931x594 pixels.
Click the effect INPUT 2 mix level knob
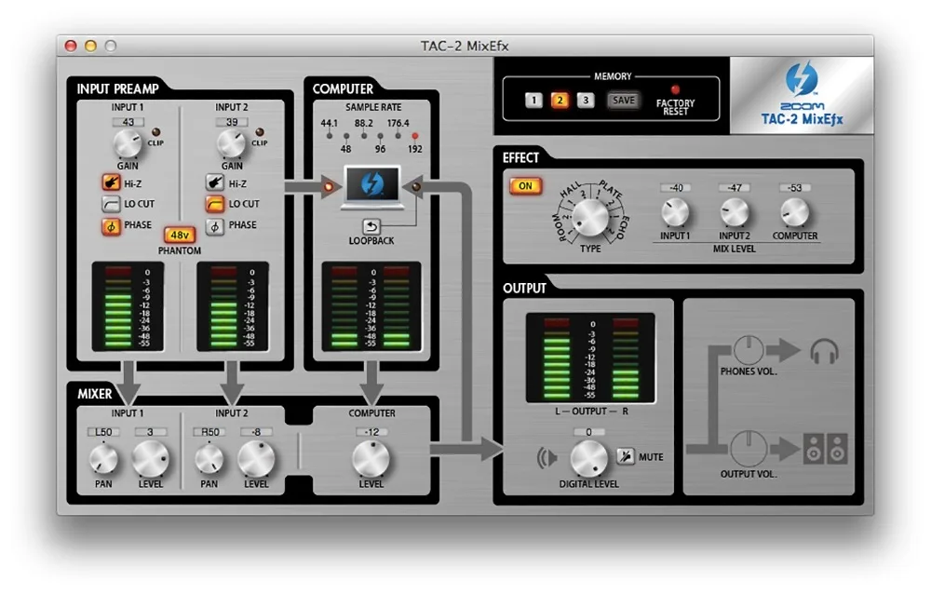735,212
